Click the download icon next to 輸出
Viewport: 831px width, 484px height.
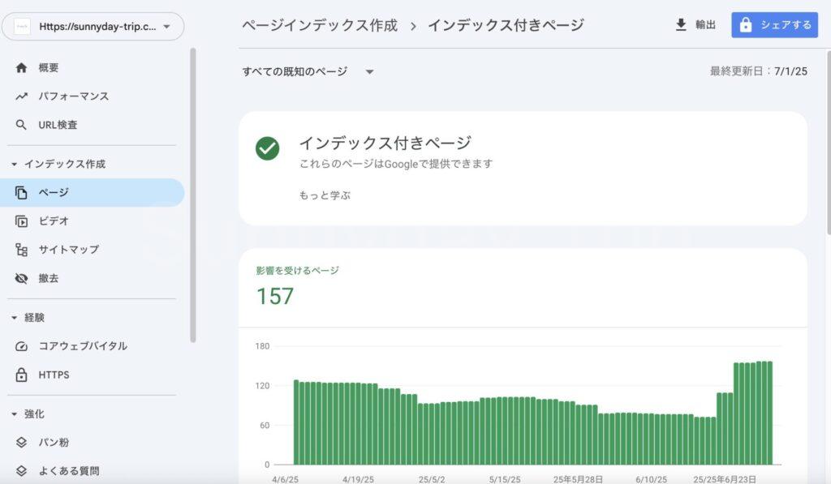coord(681,25)
